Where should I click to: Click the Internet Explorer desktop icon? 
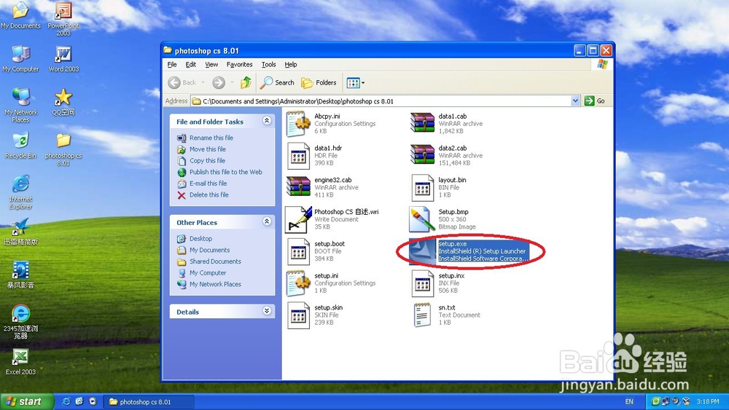click(21, 192)
